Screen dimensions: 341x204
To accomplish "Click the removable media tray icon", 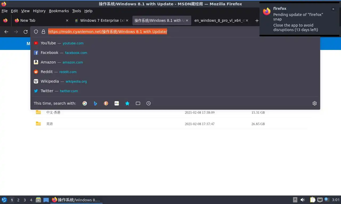I will click(x=295, y=200).
